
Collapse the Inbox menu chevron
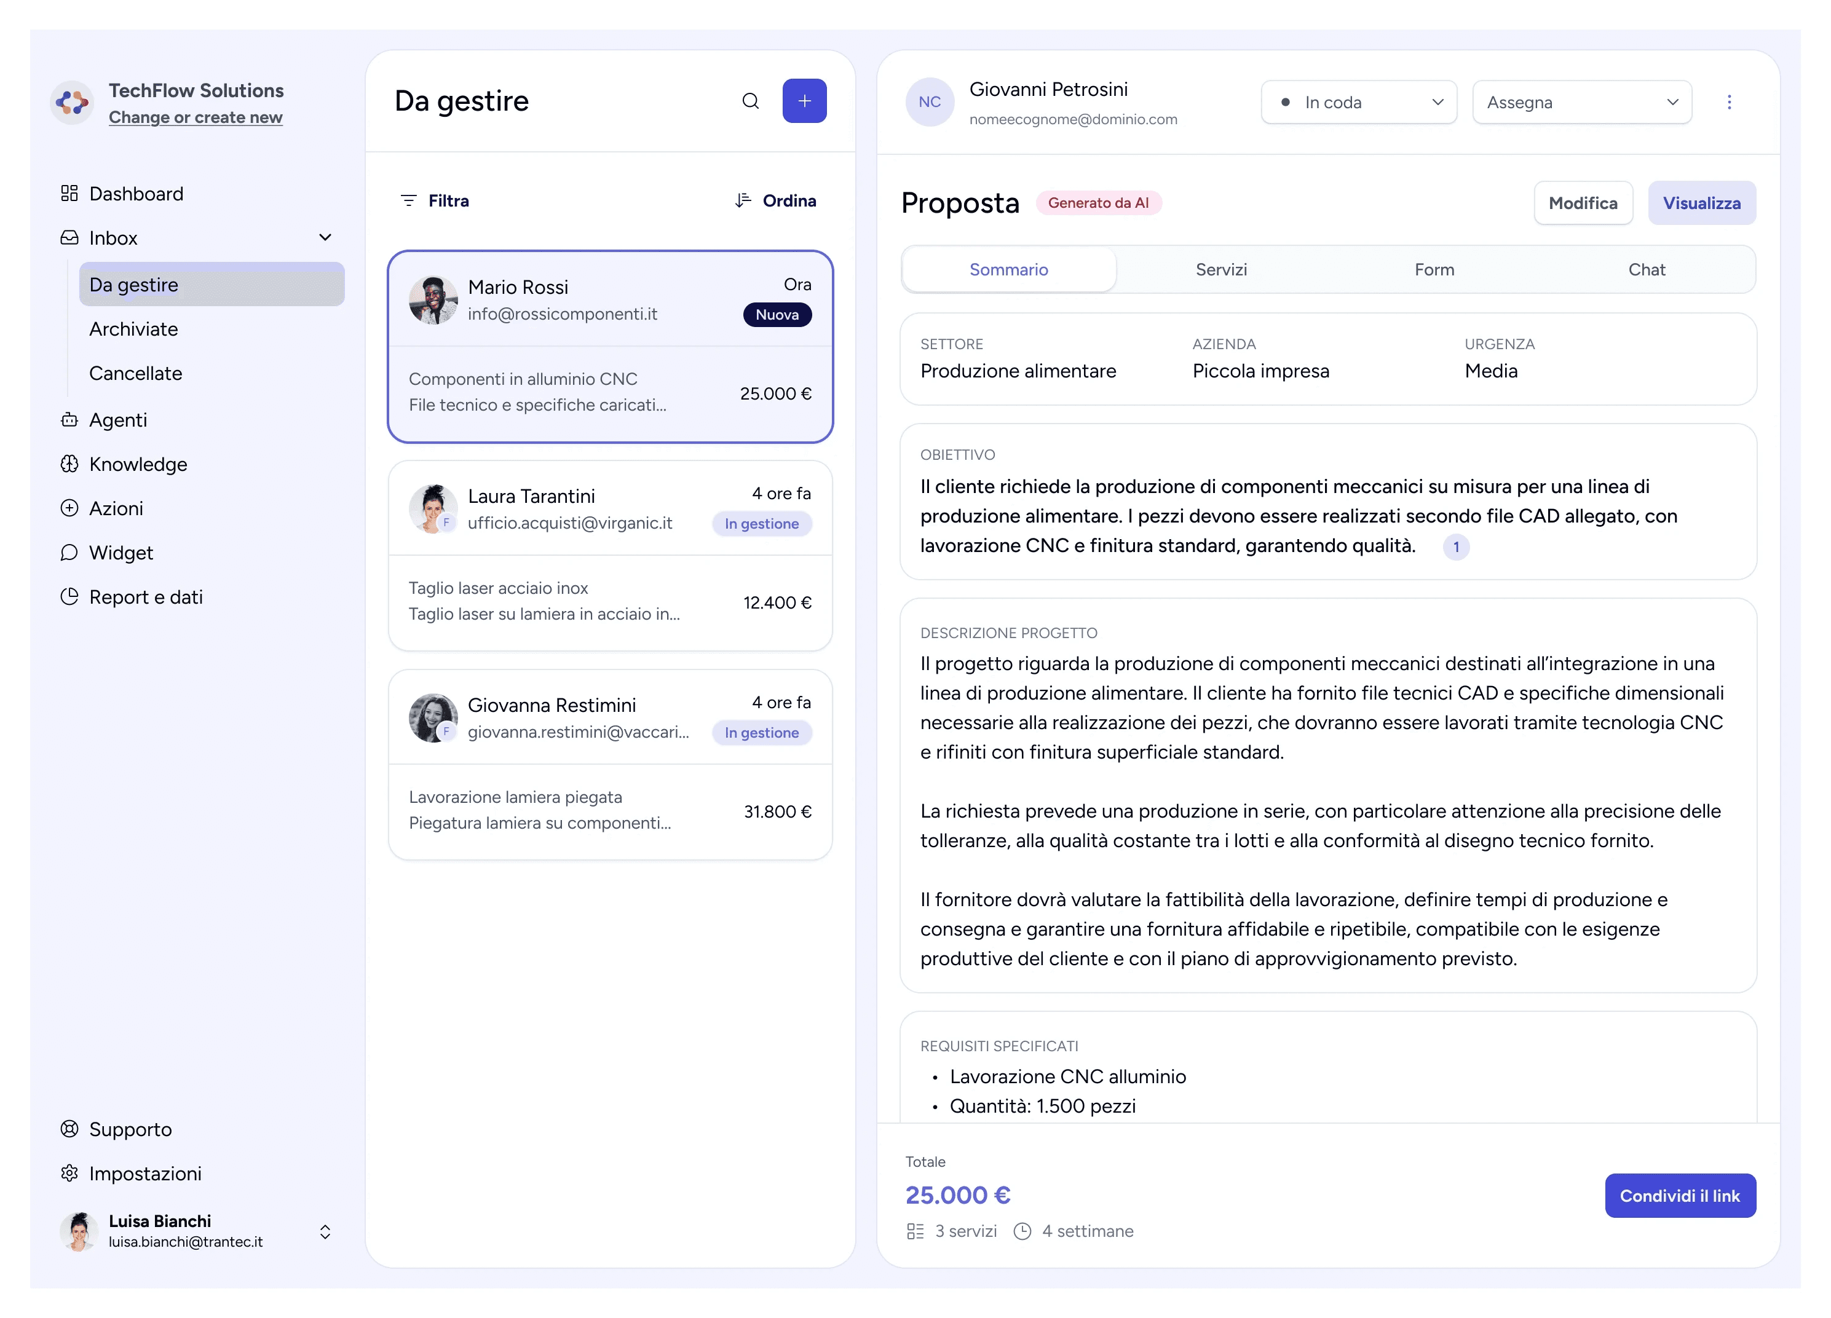(x=325, y=237)
